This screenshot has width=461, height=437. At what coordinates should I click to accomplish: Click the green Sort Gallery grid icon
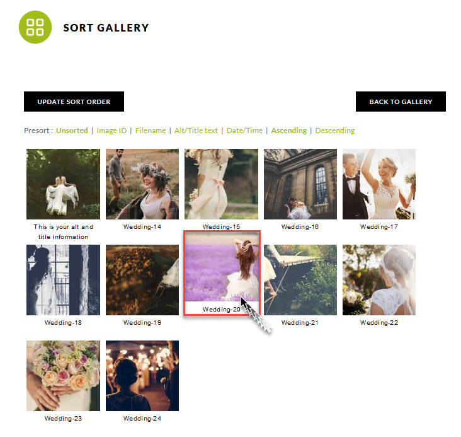35,27
